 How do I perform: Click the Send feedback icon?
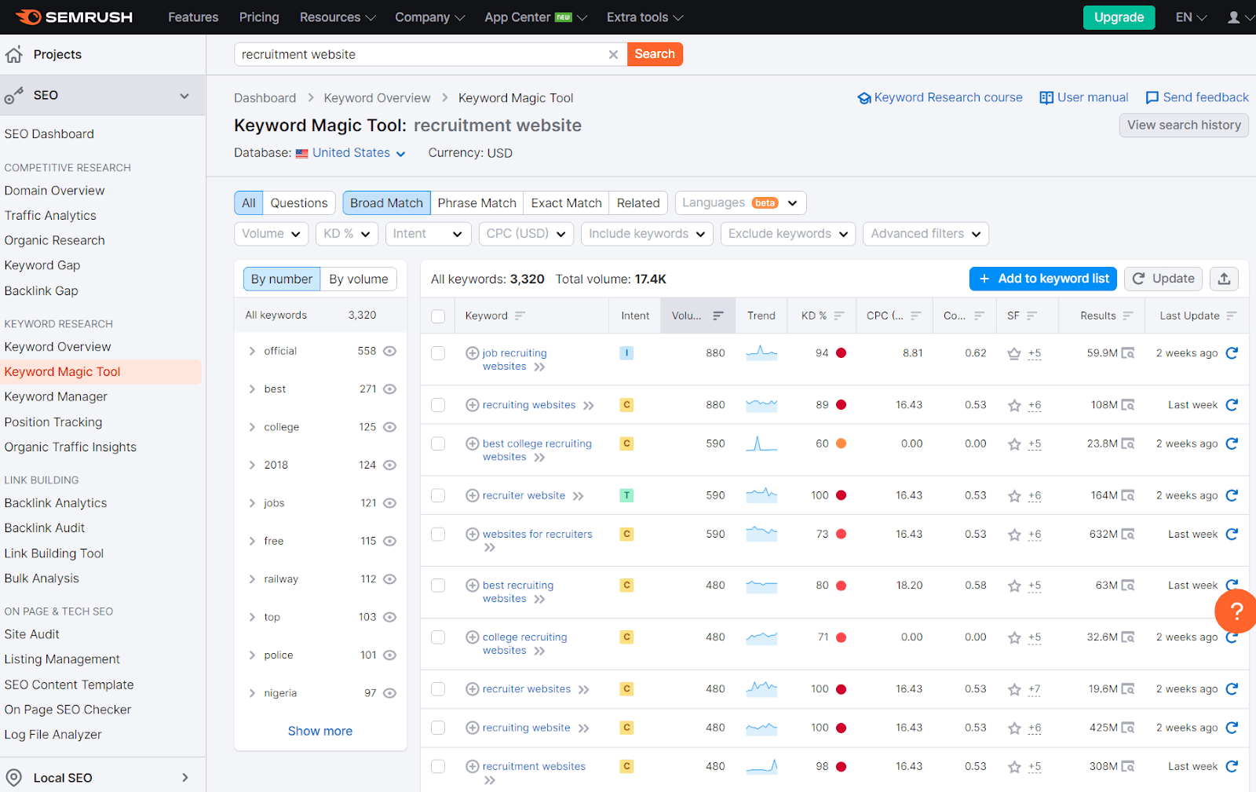click(1152, 97)
